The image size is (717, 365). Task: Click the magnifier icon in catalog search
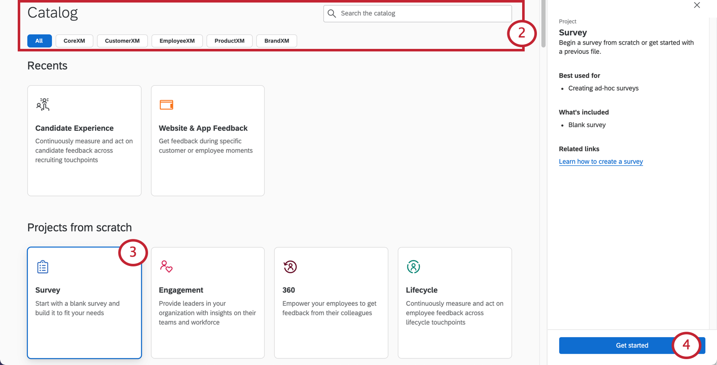332,13
